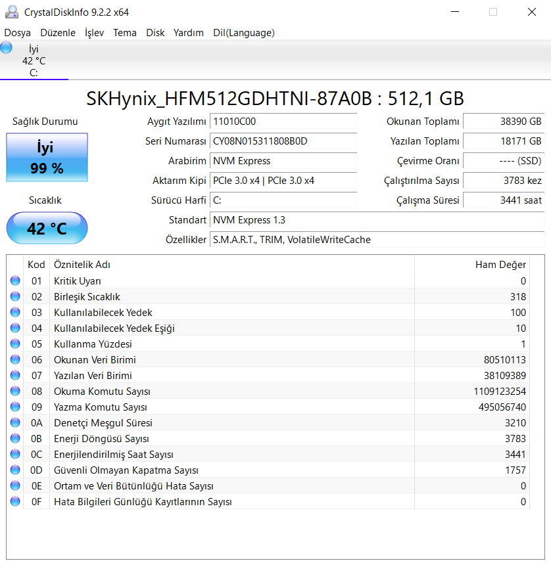Click raw value 1109123254 of Okuma Komutu

500,391
